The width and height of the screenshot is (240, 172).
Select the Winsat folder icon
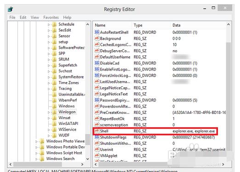[54, 118]
